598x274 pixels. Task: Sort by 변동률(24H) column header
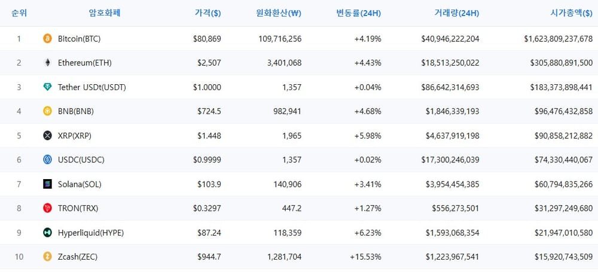pyautogui.click(x=358, y=13)
